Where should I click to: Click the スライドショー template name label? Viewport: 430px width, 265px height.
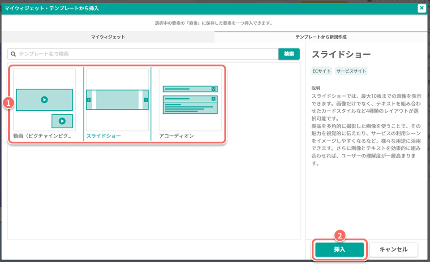[103, 136]
